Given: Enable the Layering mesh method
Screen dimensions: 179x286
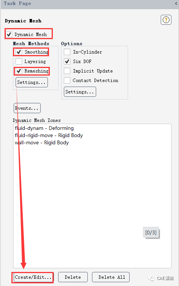Looking at the screenshot, I should pyautogui.click(x=19, y=62).
